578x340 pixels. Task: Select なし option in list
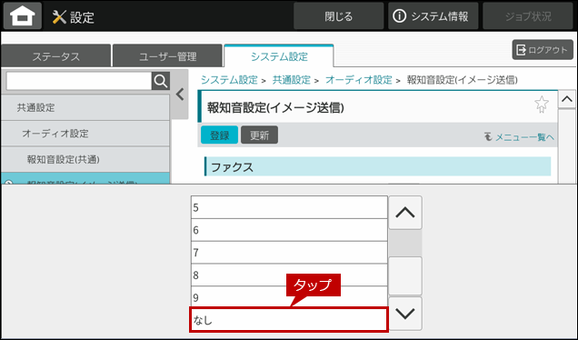point(289,319)
